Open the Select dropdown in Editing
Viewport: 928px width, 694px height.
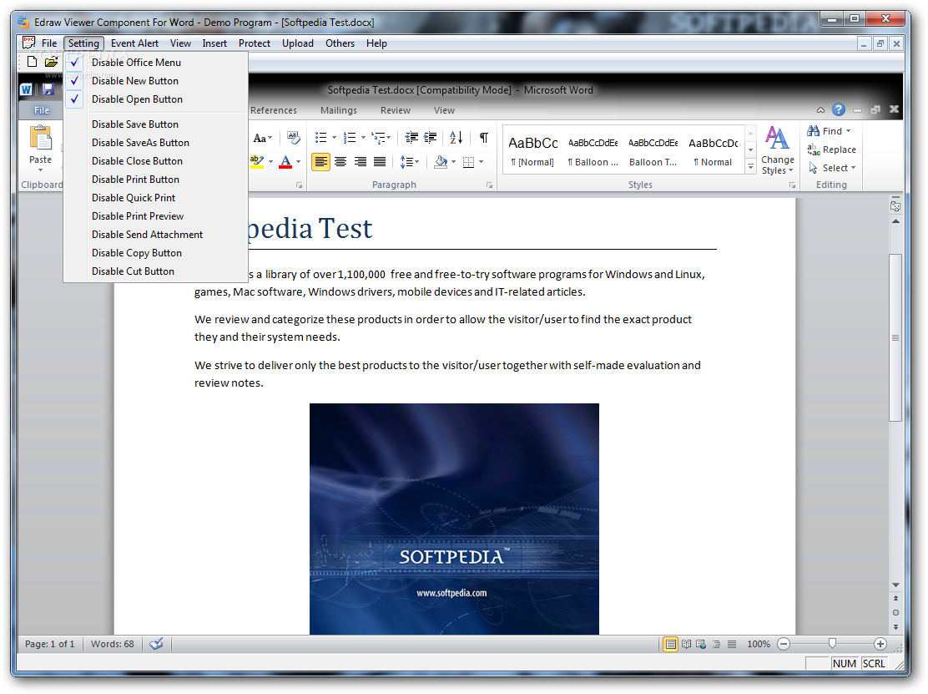click(834, 168)
